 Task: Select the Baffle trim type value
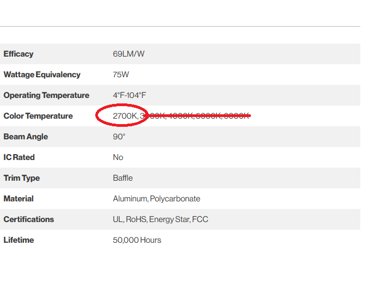point(123,178)
